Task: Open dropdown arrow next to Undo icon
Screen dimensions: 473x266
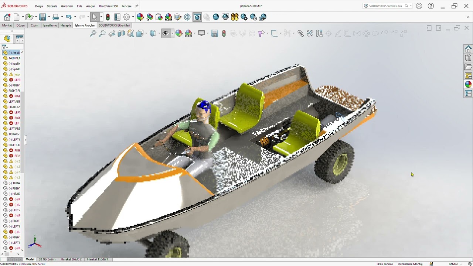Action: 75,17
